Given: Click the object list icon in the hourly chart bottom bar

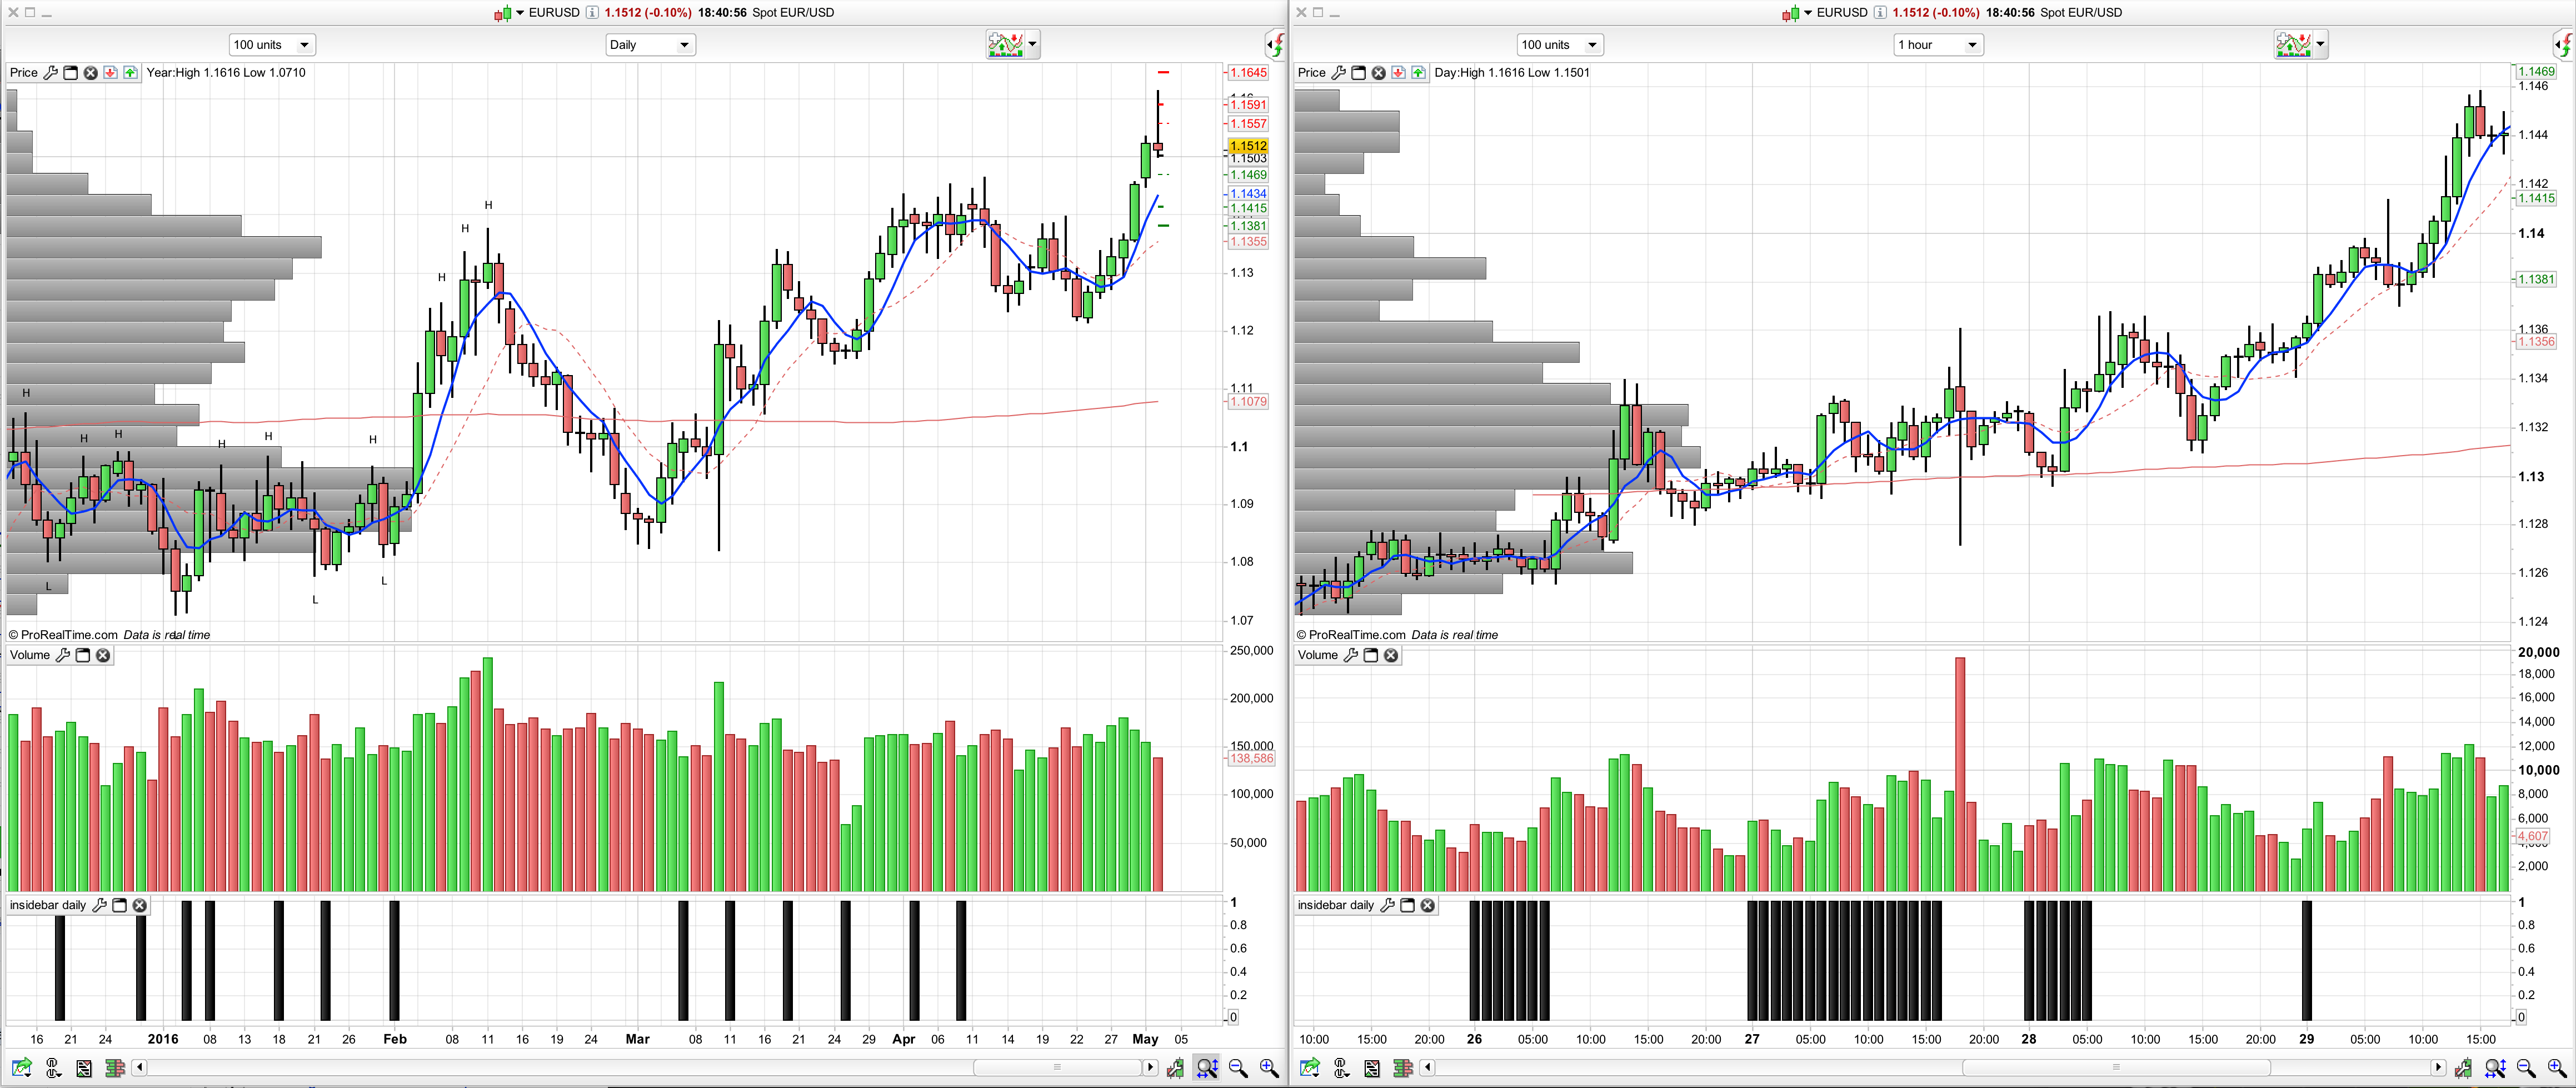Looking at the screenshot, I should click(x=1372, y=1068).
